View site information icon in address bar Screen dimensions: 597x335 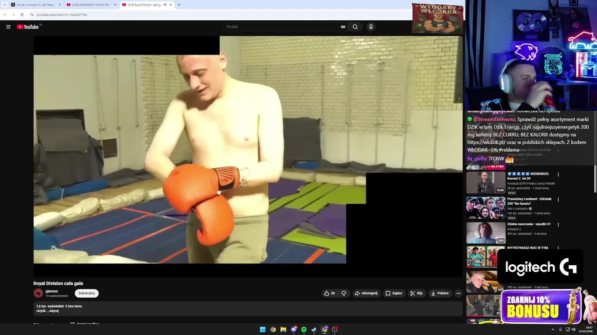pos(32,14)
